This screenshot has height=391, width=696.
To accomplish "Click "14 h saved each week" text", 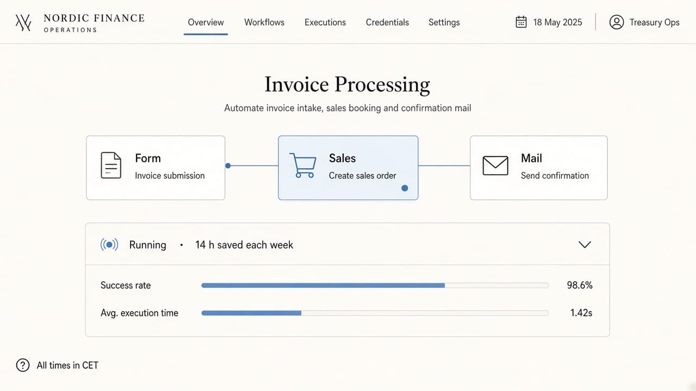I will click(244, 245).
